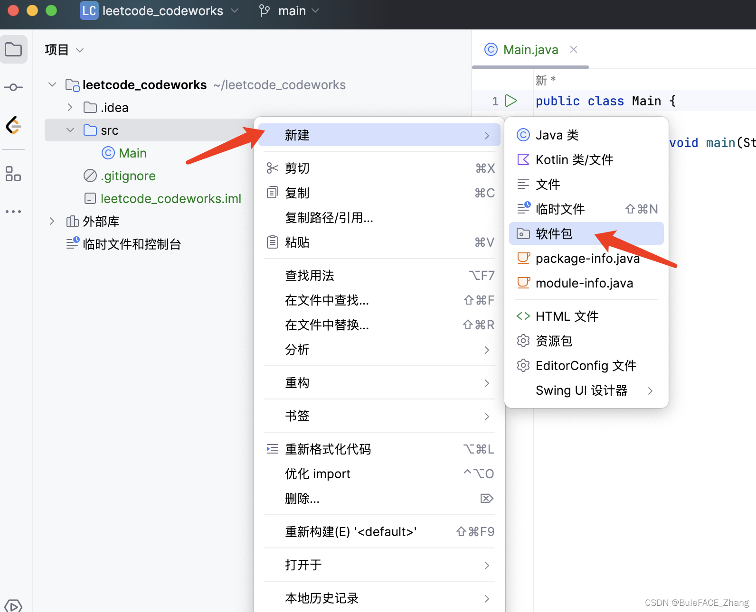Expand the .idea folder
Viewport: 756px width, 612px height.
point(70,107)
